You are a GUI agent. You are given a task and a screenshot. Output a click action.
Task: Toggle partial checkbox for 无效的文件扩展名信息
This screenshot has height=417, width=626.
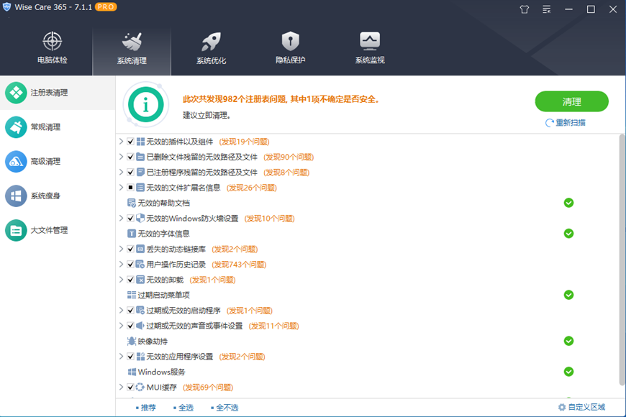(x=130, y=188)
